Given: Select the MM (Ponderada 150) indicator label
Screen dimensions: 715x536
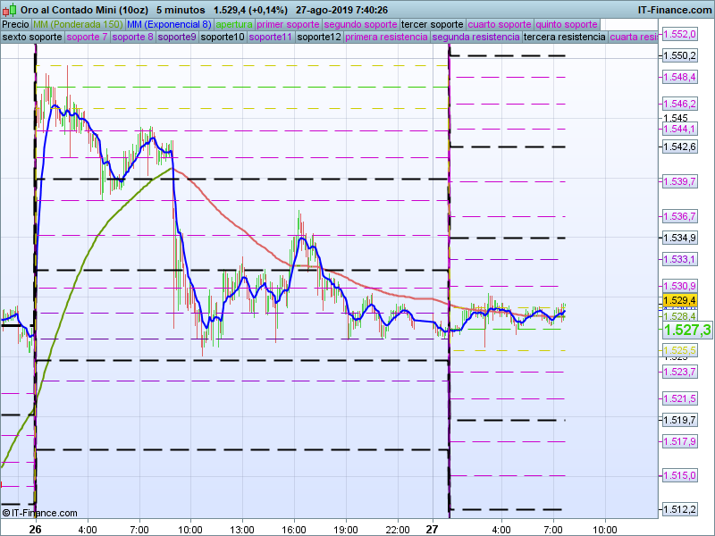Looking at the screenshot, I should coord(78,24).
